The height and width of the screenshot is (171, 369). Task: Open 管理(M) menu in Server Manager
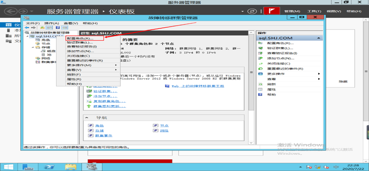[292, 11]
